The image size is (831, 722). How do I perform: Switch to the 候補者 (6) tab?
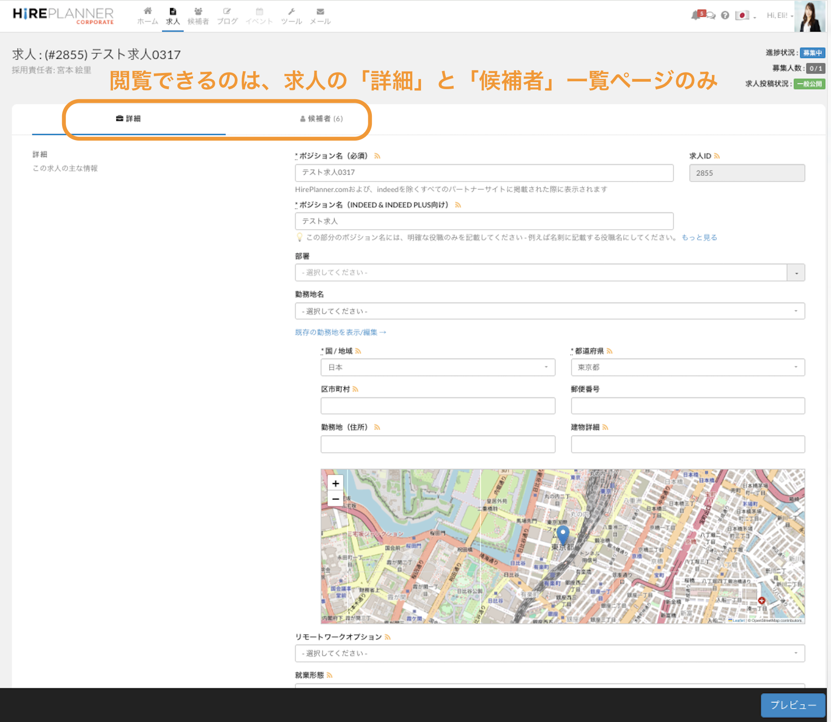(x=321, y=119)
